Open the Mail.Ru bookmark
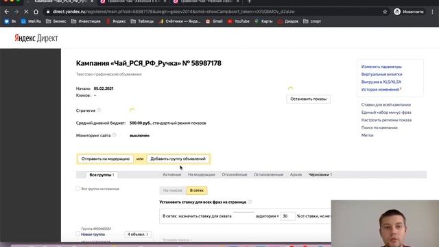439x247 pixels. click(31, 21)
